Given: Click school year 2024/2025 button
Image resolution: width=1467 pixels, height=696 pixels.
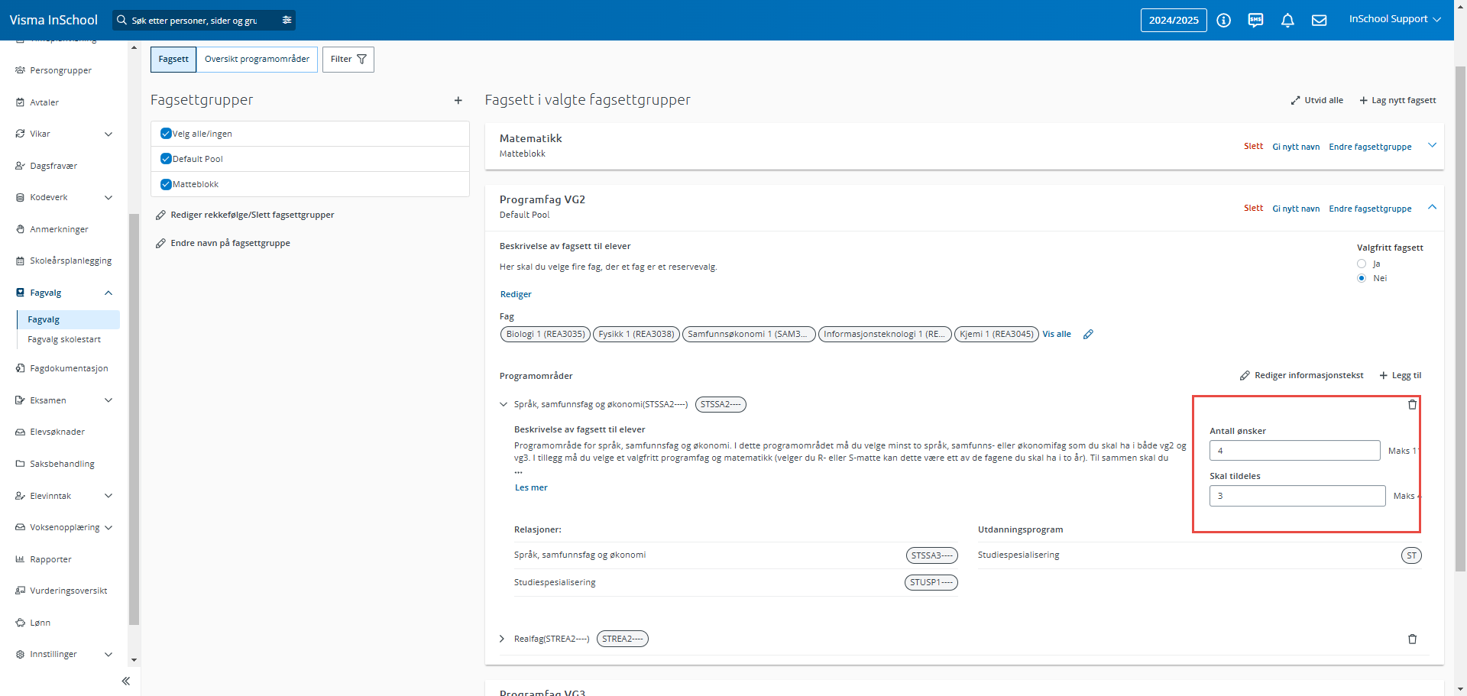Looking at the screenshot, I should tap(1174, 21).
